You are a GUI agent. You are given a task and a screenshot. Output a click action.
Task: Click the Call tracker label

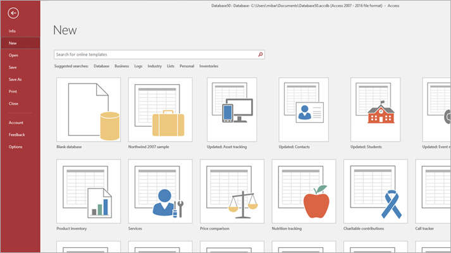[x=424, y=228]
